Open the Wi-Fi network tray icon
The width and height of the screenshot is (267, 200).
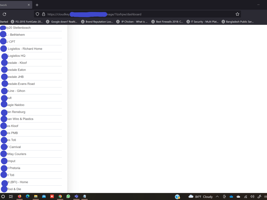coord(246,197)
